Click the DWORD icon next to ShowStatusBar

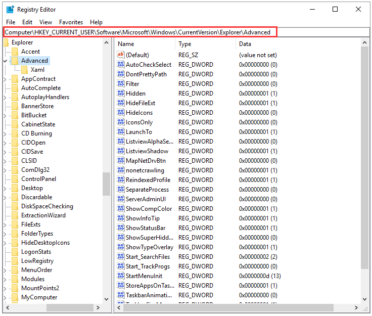[x=120, y=228]
